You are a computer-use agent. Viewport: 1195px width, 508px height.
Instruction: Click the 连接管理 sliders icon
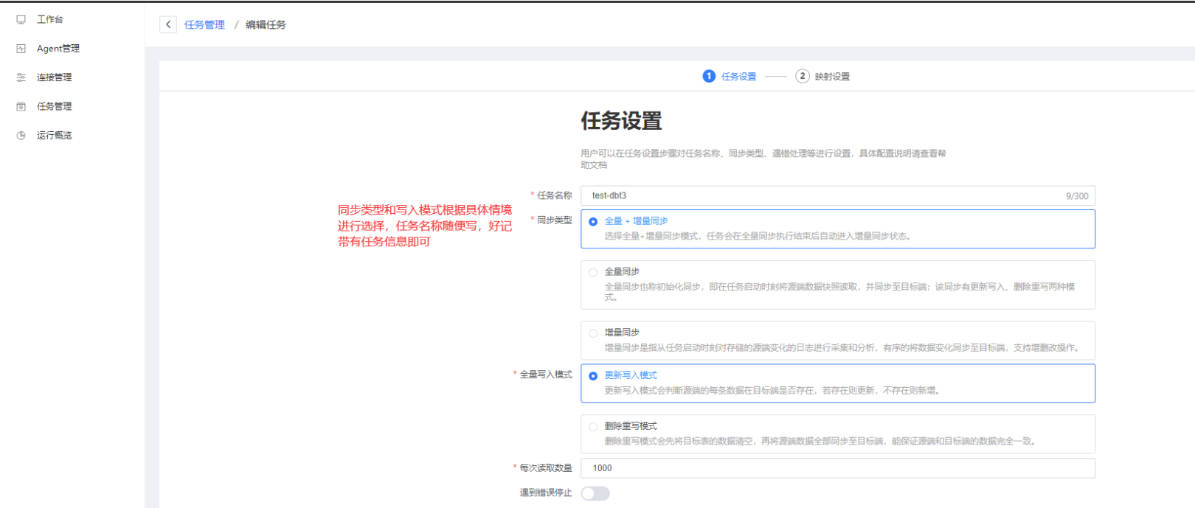pos(21,77)
